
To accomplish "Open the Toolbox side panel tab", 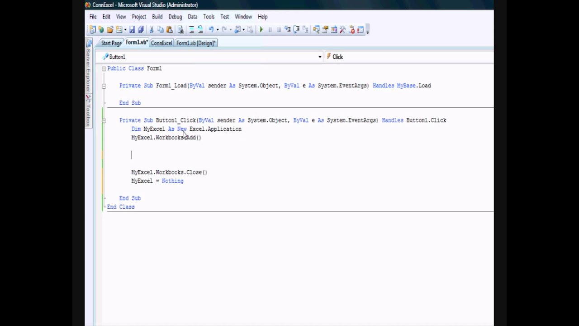I will pyautogui.click(x=89, y=111).
